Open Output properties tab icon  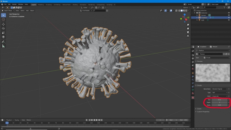[193, 59]
